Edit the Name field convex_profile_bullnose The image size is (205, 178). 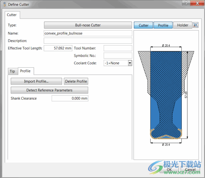click(88, 33)
